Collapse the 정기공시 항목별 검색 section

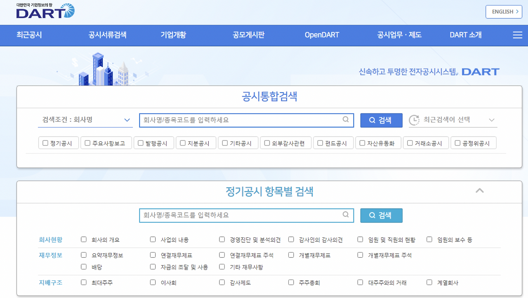[479, 191]
